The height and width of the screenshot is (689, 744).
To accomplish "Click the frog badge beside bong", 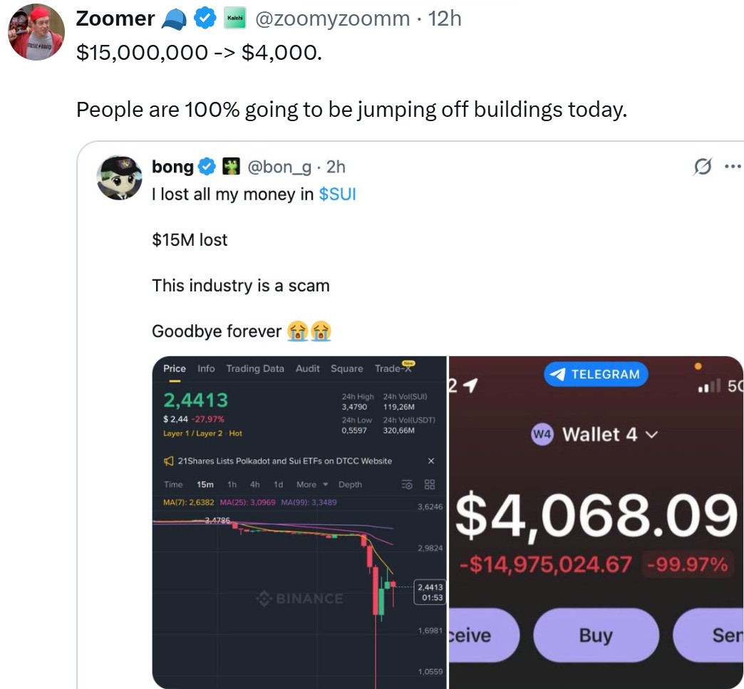I will [232, 167].
